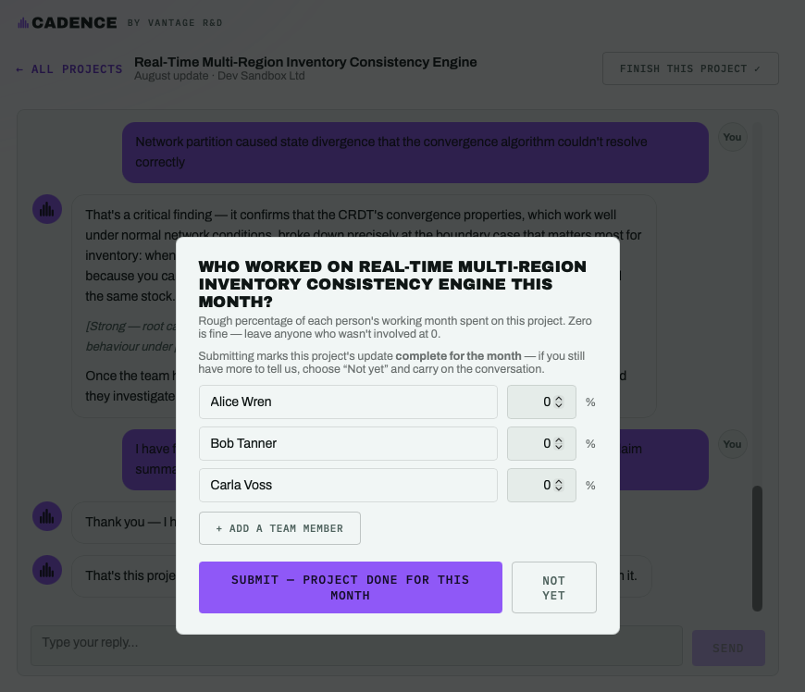Adjust Alice Wren's percentage stepper arrows
The width and height of the screenshot is (805, 692).
coord(559,402)
